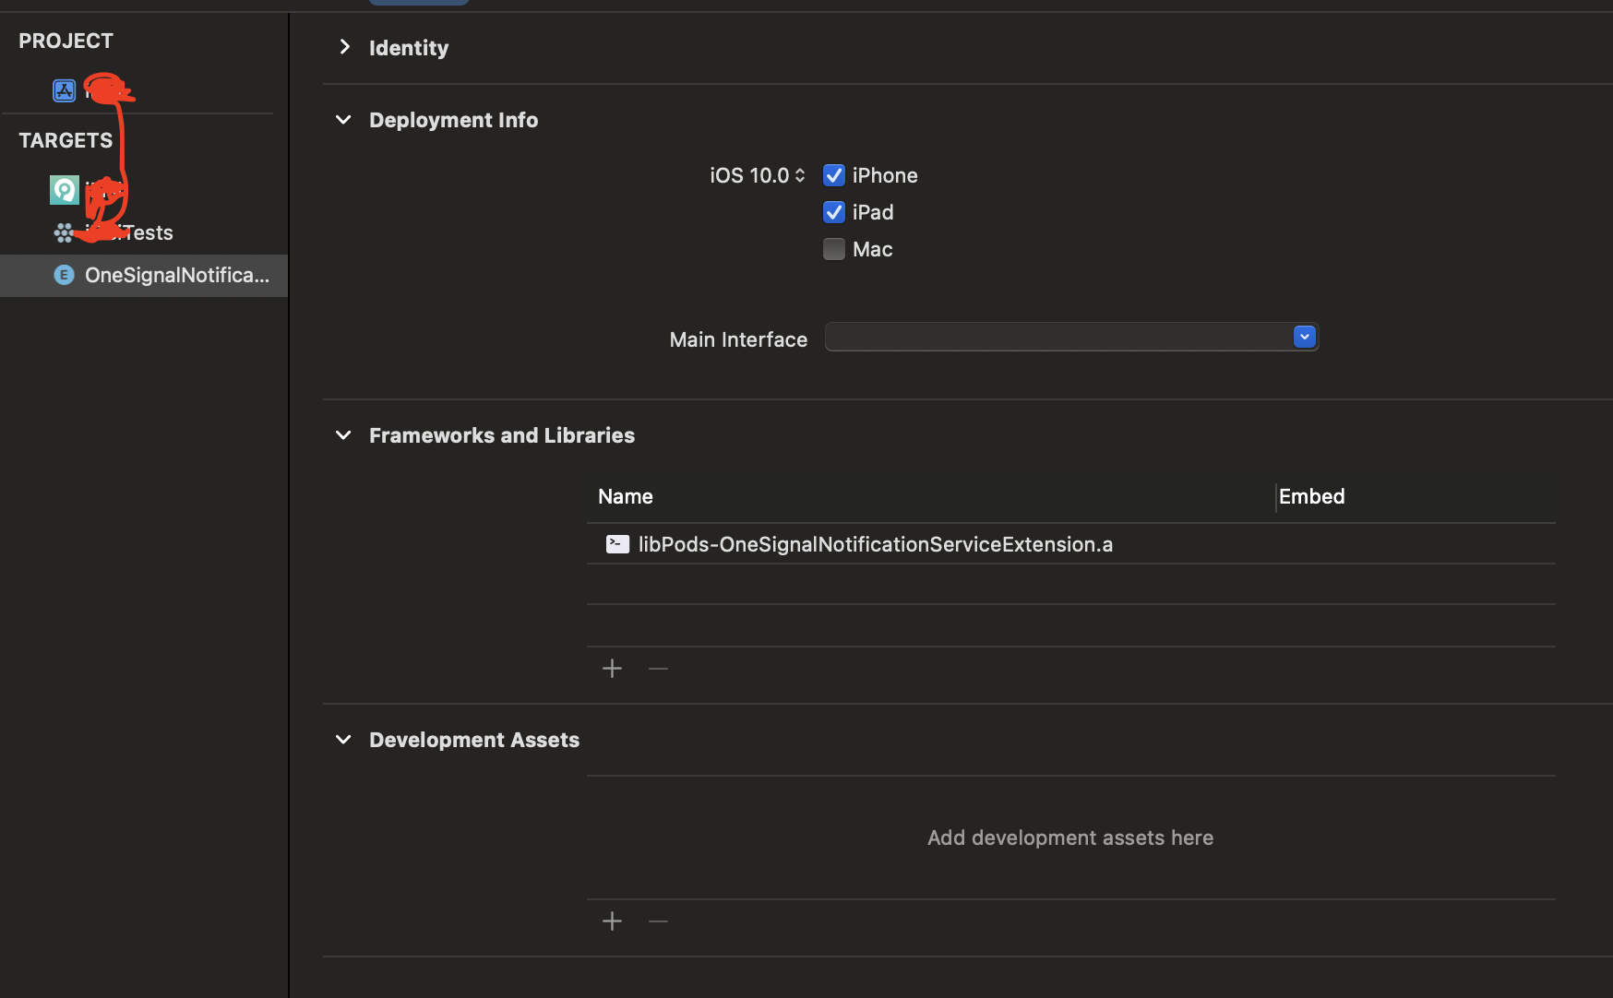Add a framework with the plus icon
The height and width of the screenshot is (998, 1613).
(x=612, y=668)
